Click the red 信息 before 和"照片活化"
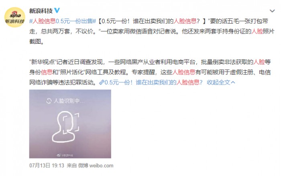The height and width of the screenshot is (176, 281). click(47, 72)
